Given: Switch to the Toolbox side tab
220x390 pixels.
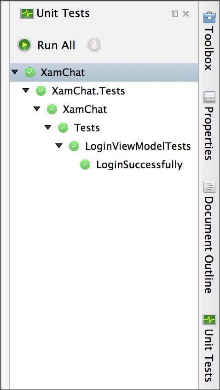Looking at the screenshot, I should coord(209,41).
